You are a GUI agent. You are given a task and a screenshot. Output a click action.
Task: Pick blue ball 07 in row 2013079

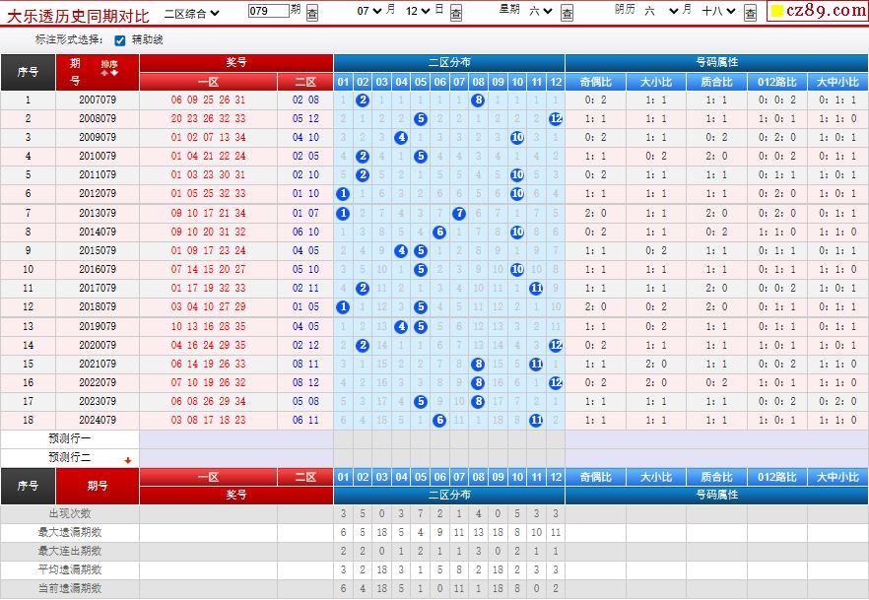click(x=459, y=213)
